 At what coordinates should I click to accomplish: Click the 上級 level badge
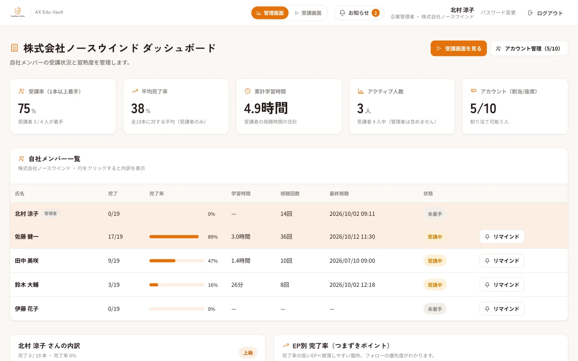[248, 353]
